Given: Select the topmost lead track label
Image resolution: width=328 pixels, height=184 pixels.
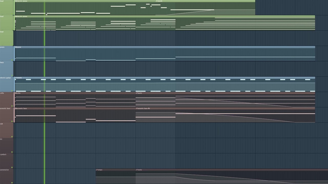Looking at the screenshot, I should point(2,1).
